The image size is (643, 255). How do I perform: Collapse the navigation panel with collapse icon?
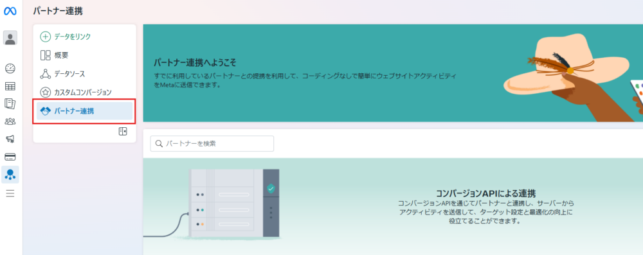point(123,131)
